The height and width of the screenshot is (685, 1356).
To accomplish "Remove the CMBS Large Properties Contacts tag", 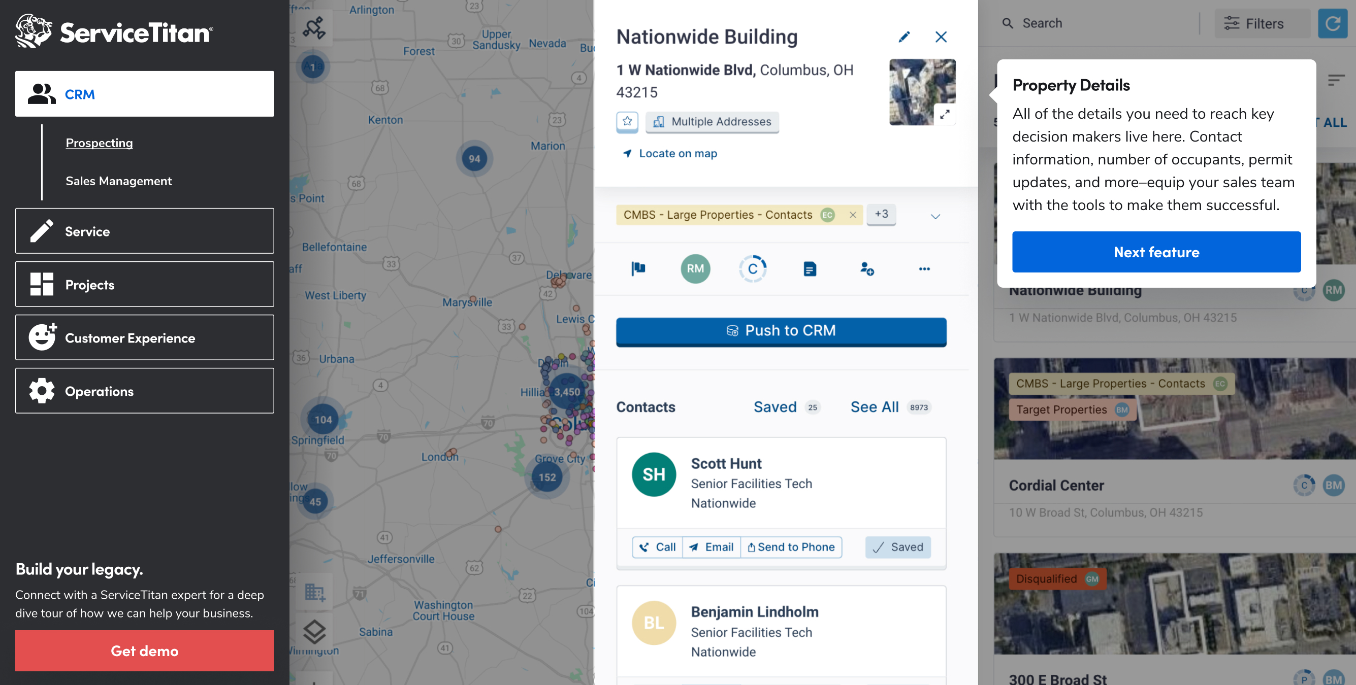I will (x=853, y=215).
